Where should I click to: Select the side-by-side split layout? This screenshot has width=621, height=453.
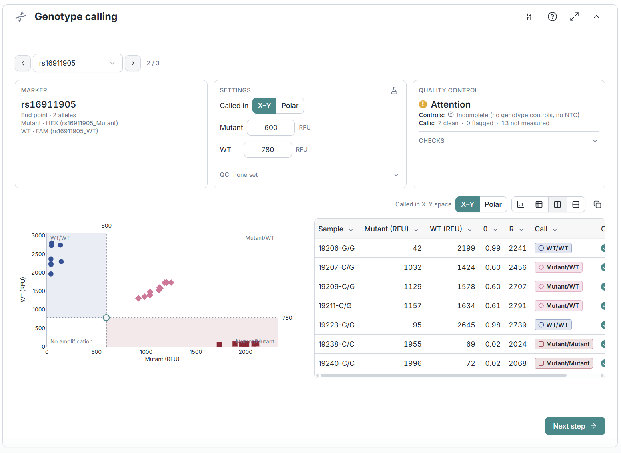coord(557,204)
